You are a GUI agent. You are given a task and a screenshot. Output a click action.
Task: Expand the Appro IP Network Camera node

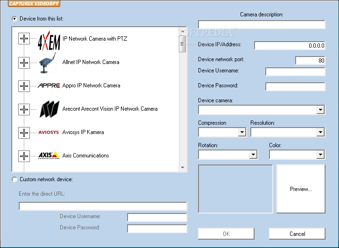point(24,86)
